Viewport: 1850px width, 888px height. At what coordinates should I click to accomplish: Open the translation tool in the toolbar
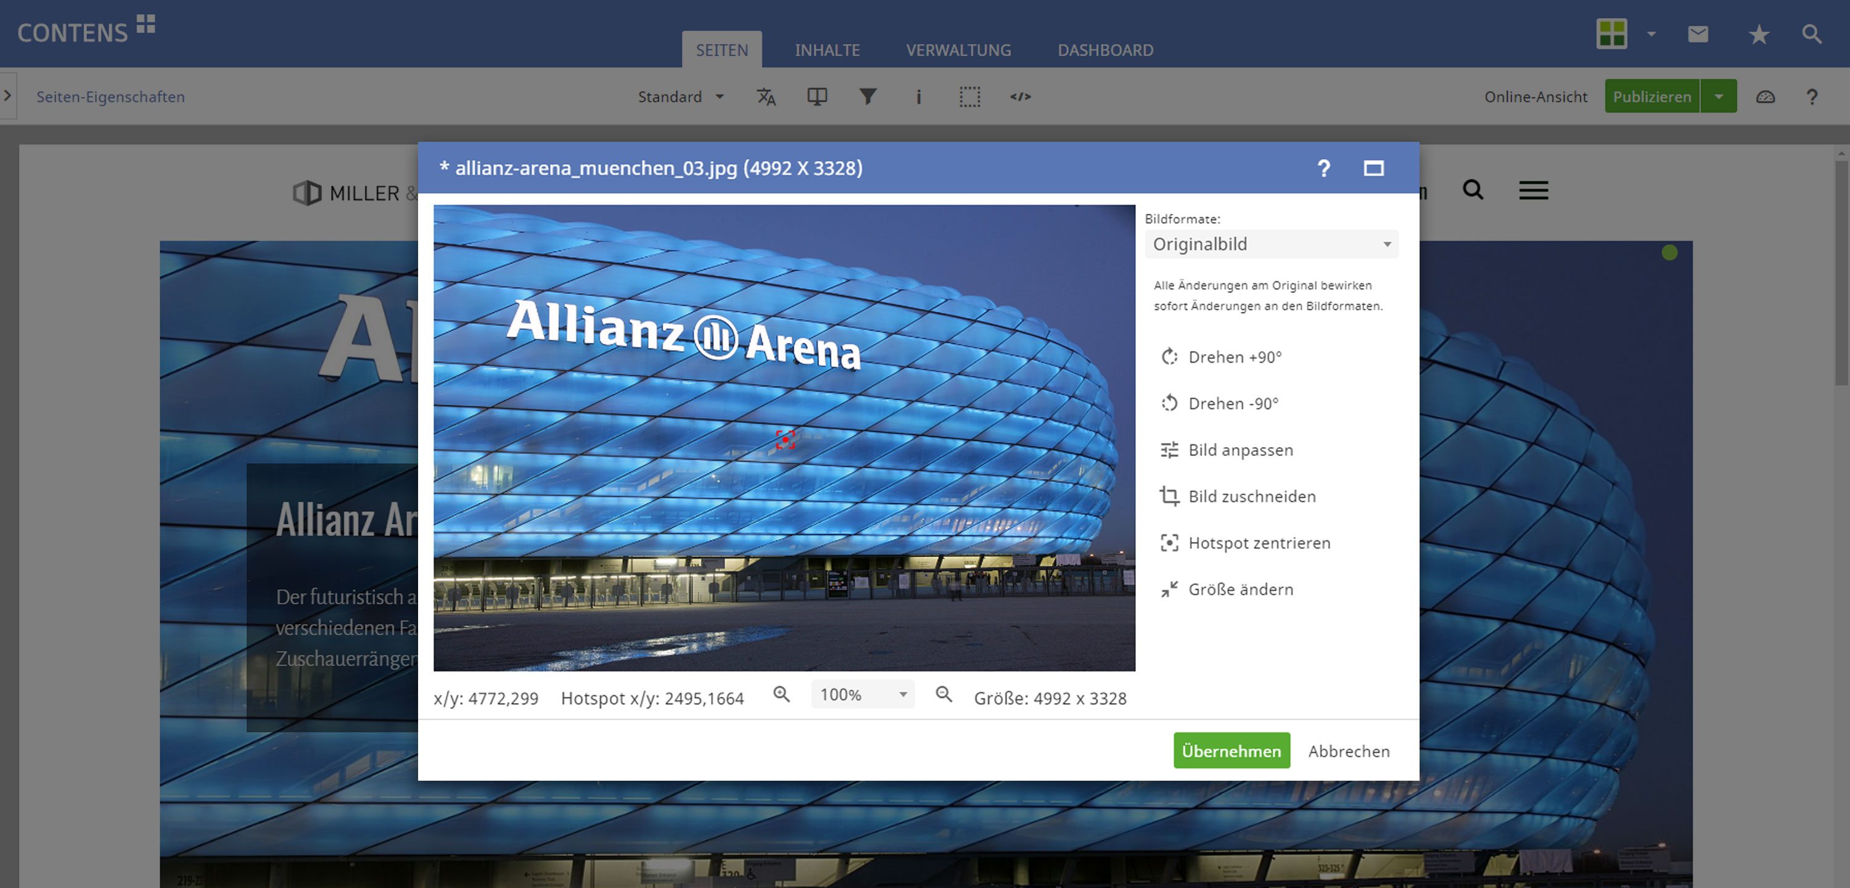[x=767, y=96]
